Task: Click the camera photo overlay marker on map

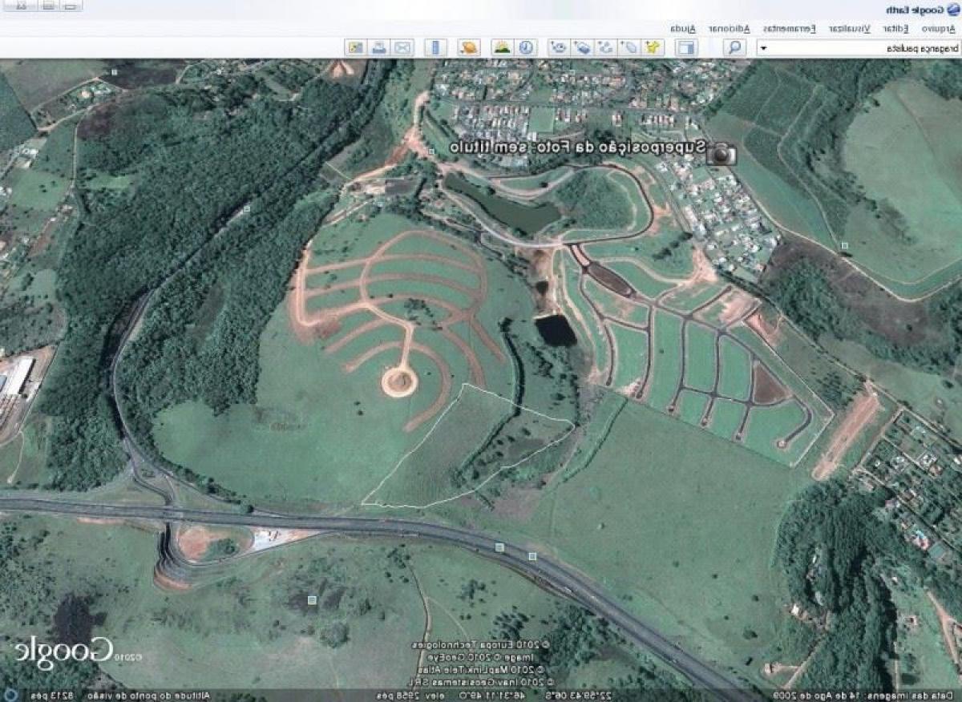Action: click(721, 153)
